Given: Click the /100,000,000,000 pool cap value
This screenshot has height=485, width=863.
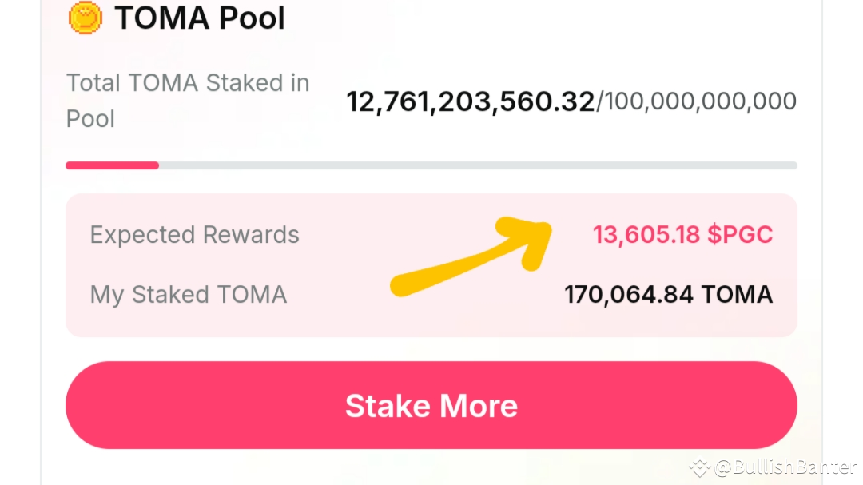Looking at the screenshot, I should coord(700,102).
